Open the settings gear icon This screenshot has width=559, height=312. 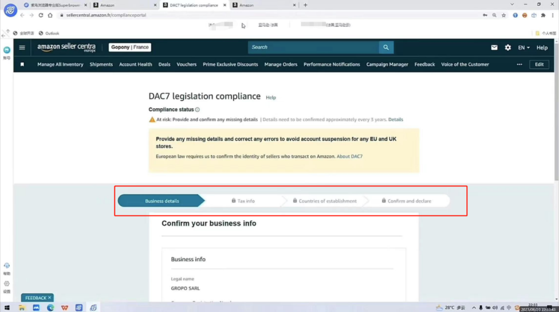[508, 48]
